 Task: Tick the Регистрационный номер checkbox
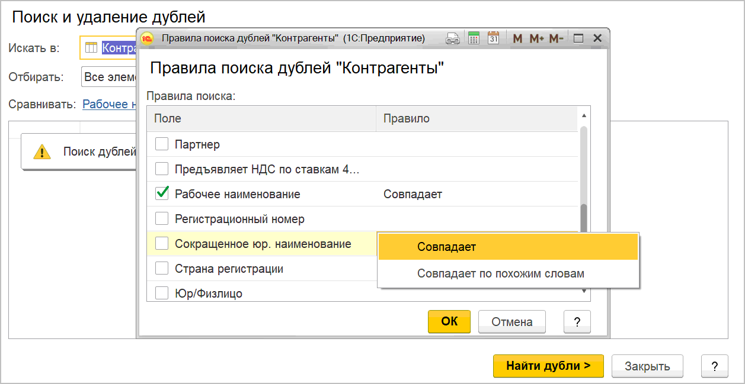click(x=162, y=219)
